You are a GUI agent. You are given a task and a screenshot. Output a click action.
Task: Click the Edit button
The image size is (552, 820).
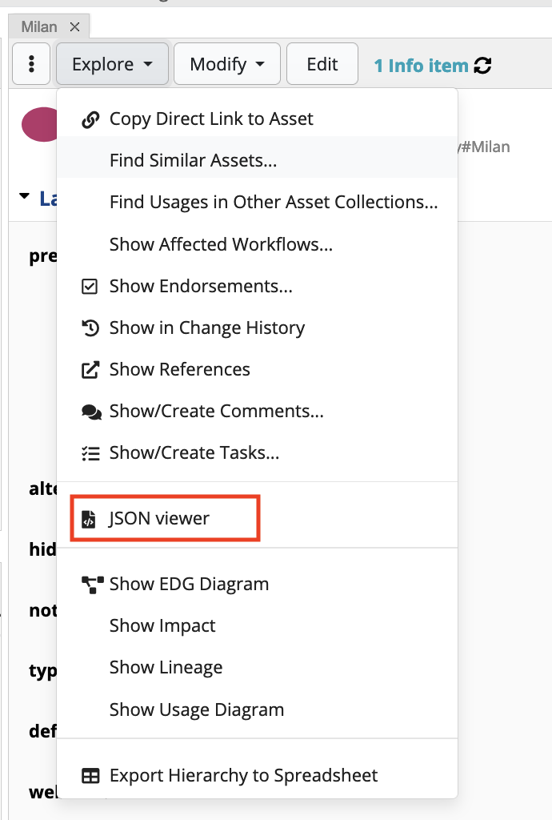pos(322,64)
